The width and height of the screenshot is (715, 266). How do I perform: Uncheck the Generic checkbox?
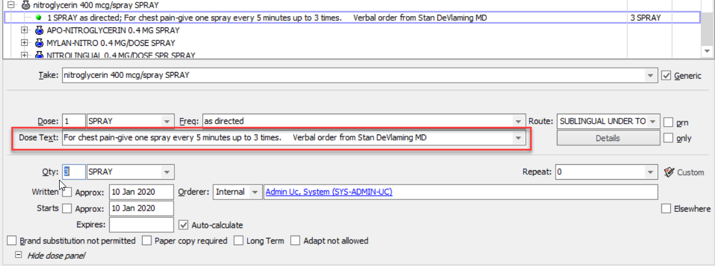[x=667, y=76]
